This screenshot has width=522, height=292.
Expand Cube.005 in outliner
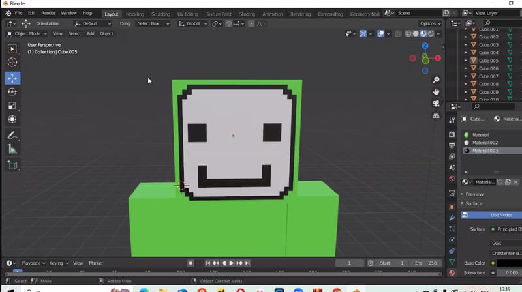pos(466,61)
